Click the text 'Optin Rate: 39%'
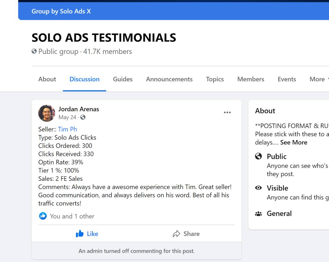 tap(61, 162)
